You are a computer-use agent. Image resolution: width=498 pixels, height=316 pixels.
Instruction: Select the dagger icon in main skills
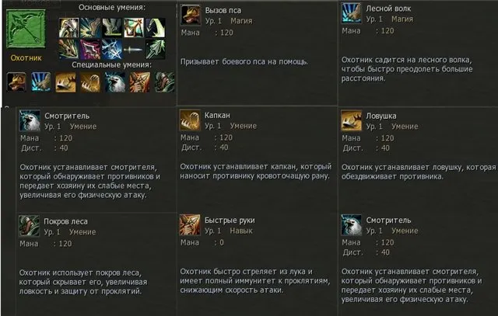tap(134, 50)
